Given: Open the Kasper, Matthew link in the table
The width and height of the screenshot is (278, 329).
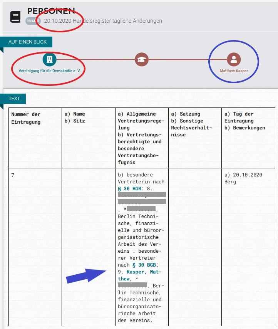Looking at the screenshot, I should [140, 275].
